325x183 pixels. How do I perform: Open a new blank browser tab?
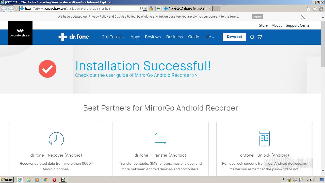click(x=216, y=9)
